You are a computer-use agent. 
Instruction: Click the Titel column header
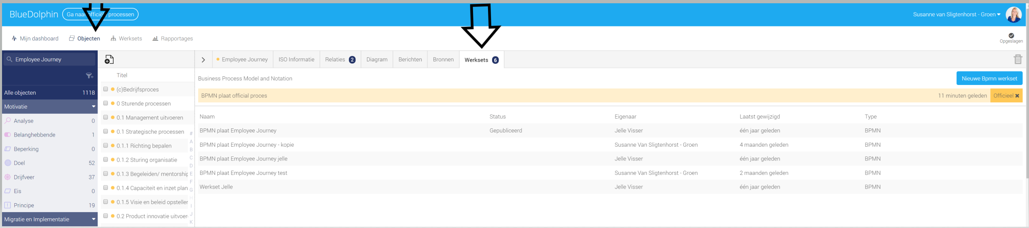click(122, 75)
